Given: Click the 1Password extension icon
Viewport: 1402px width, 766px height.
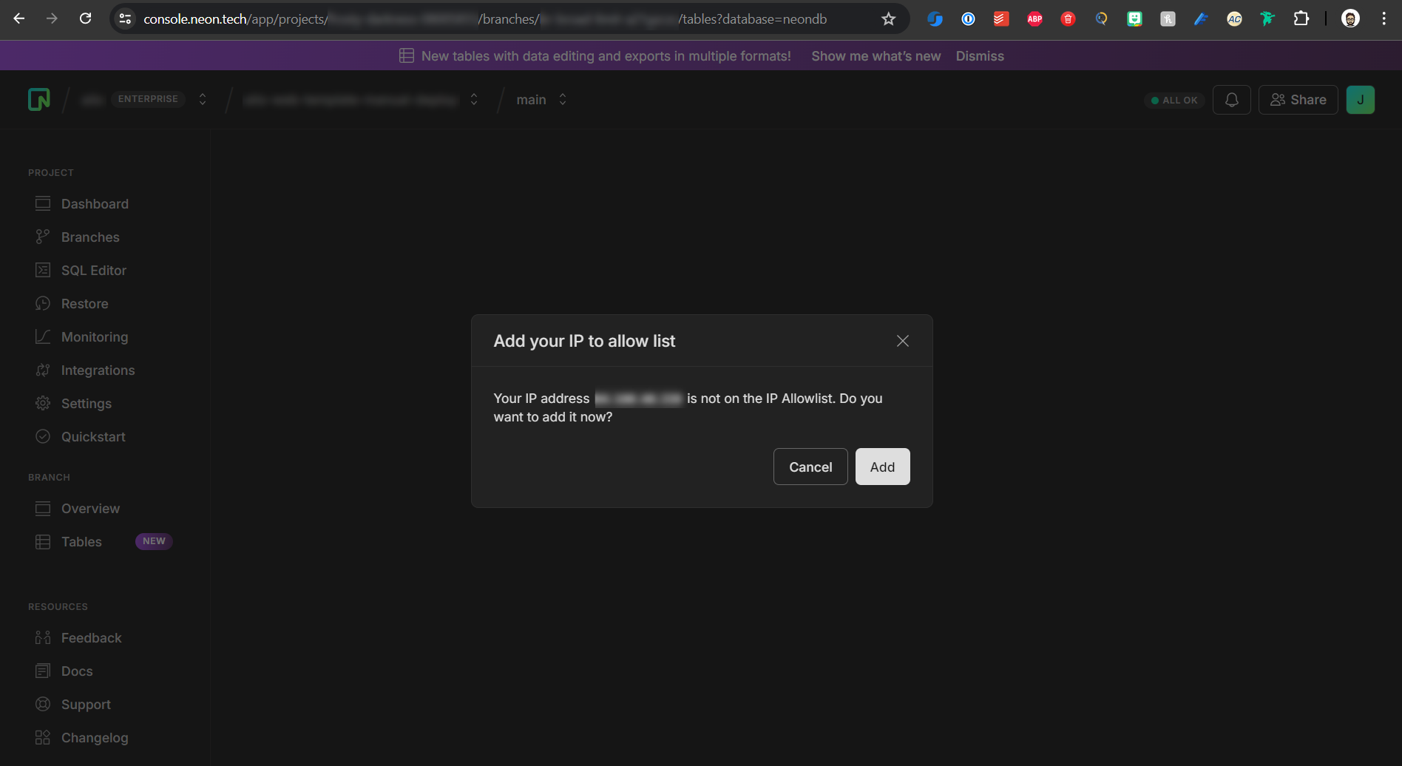Looking at the screenshot, I should click(968, 18).
